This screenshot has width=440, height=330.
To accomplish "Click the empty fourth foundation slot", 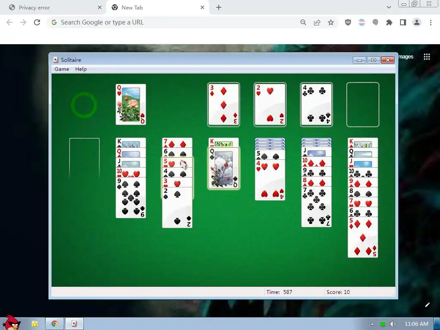I will pyautogui.click(x=363, y=104).
